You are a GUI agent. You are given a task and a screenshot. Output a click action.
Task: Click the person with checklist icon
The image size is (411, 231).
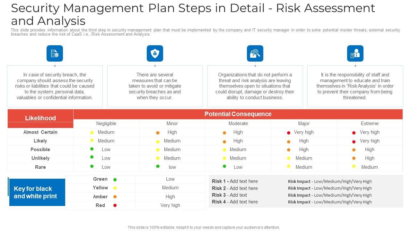355,53
